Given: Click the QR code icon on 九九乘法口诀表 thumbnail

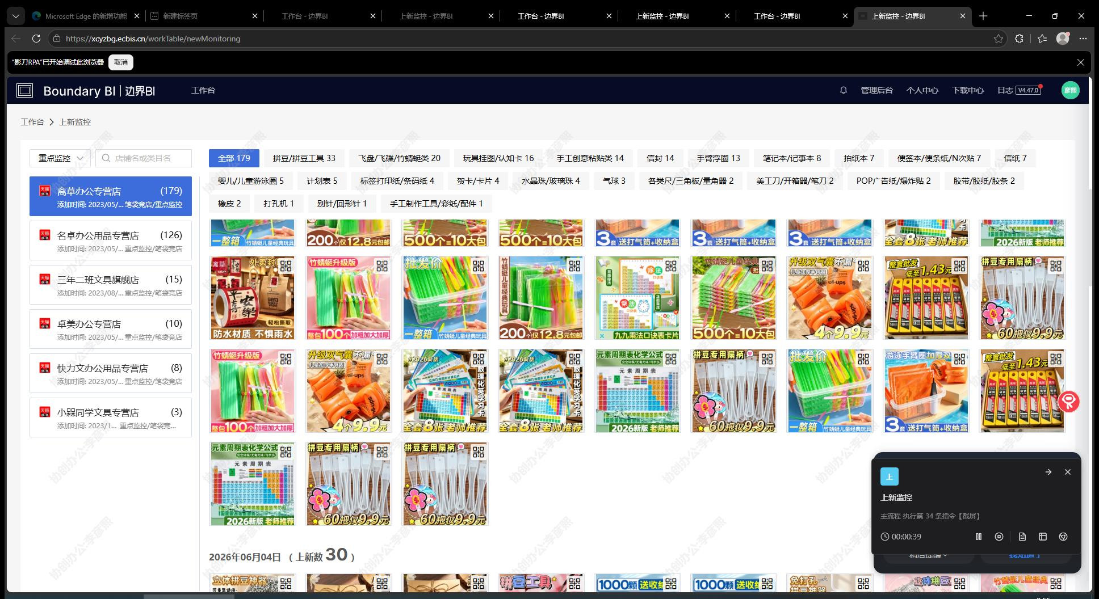Looking at the screenshot, I should (671, 265).
